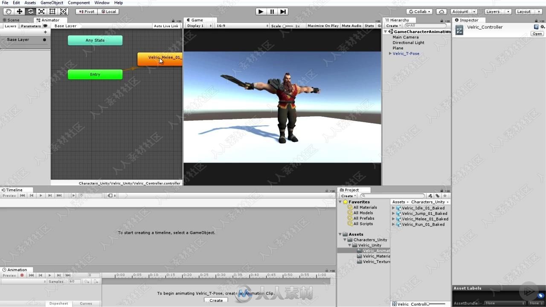The height and width of the screenshot is (307, 546).
Task: Adjust the Game view Scale slider
Action: click(288, 26)
